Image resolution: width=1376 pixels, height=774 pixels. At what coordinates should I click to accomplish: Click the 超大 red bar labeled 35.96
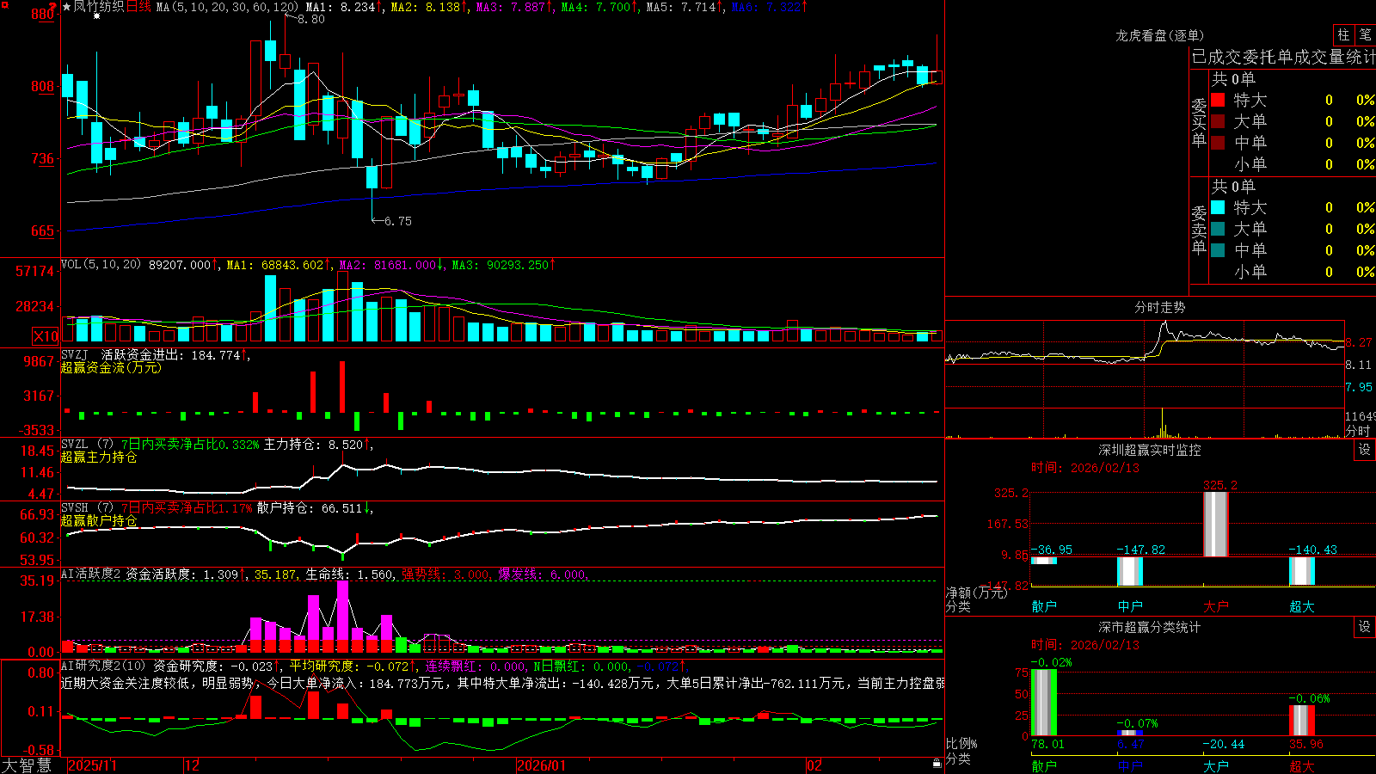[1302, 721]
